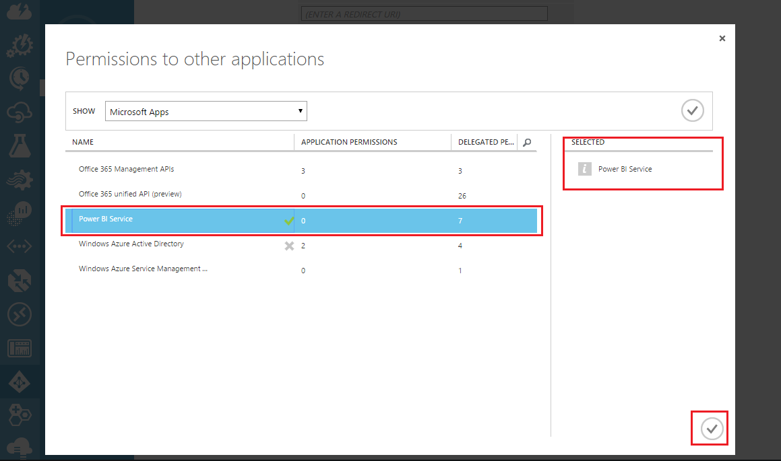Open Management Services panel icon in sidebar
The width and height of the screenshot is (781, 461).
pos(20,348)
